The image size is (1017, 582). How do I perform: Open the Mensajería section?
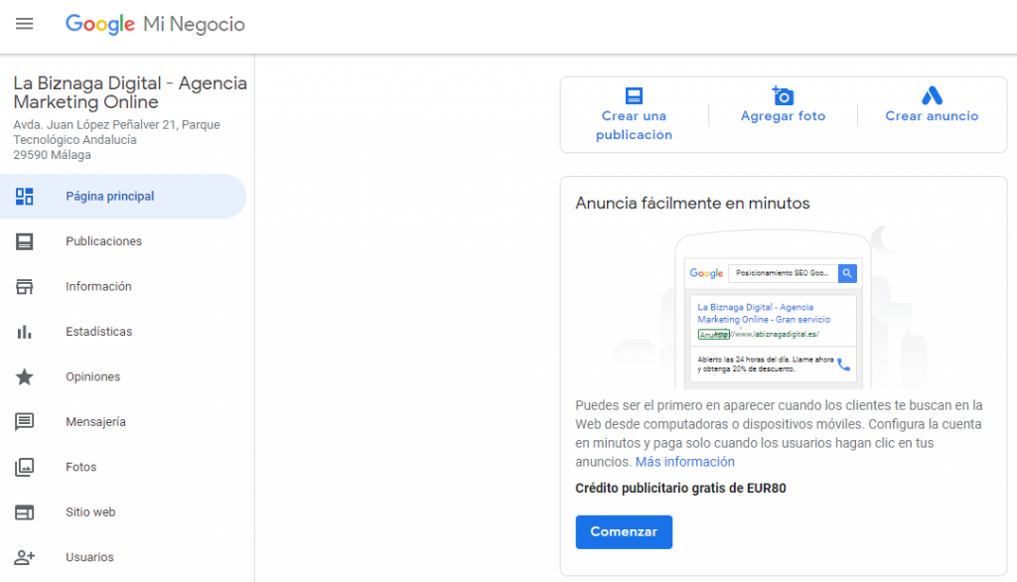(x=123, y=422)
